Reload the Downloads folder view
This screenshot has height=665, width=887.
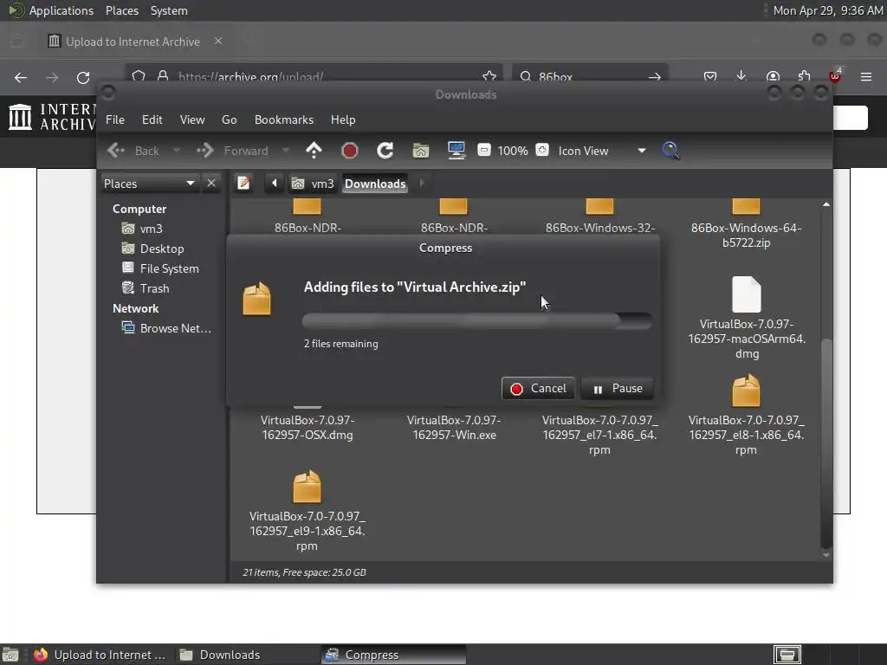tap(385, 151)
